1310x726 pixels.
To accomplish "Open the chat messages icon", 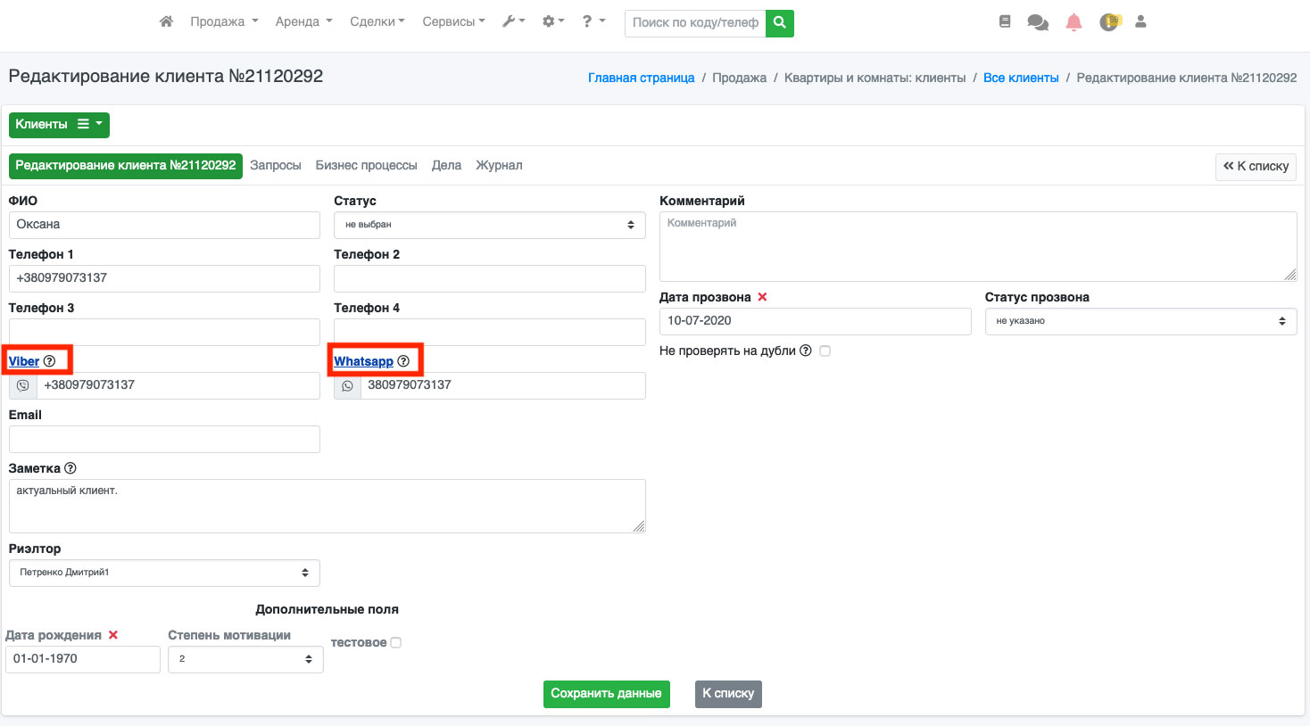I will [x=1038, y=22].
